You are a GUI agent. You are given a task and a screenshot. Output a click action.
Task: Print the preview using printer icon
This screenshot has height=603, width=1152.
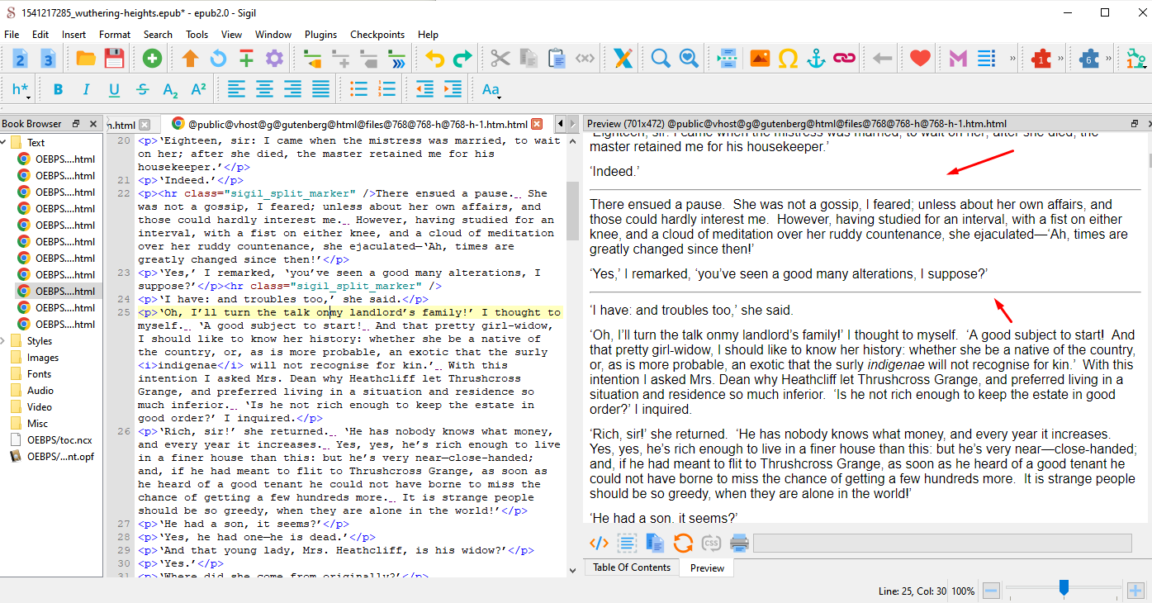tap(739, 543)
